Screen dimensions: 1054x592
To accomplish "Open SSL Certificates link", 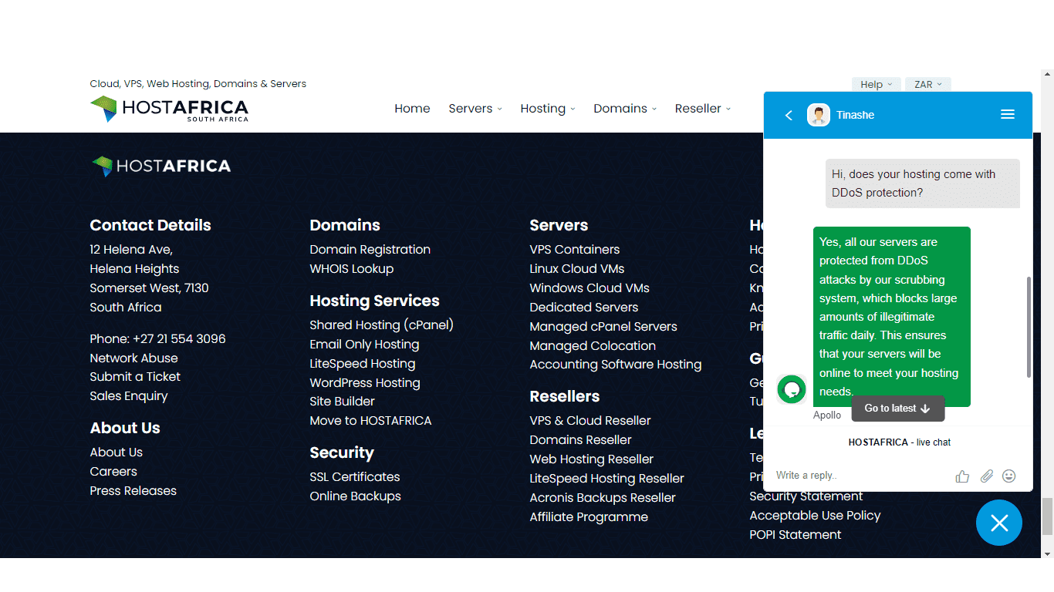I will (355, 477).
